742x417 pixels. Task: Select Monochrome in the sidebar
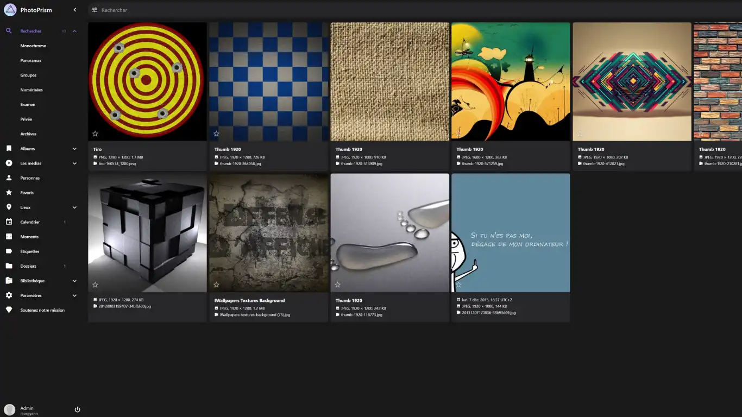point(33,46)
